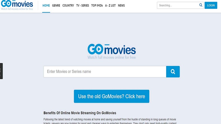The height and width of the screenshot is (124, 221).
Task: Click the blue search button beside main field
Action: click(173, 71)
